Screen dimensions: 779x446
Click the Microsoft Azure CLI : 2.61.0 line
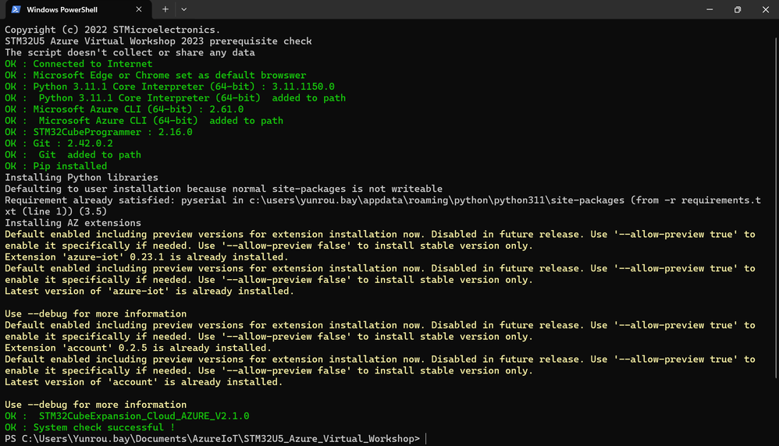(124, 109)
